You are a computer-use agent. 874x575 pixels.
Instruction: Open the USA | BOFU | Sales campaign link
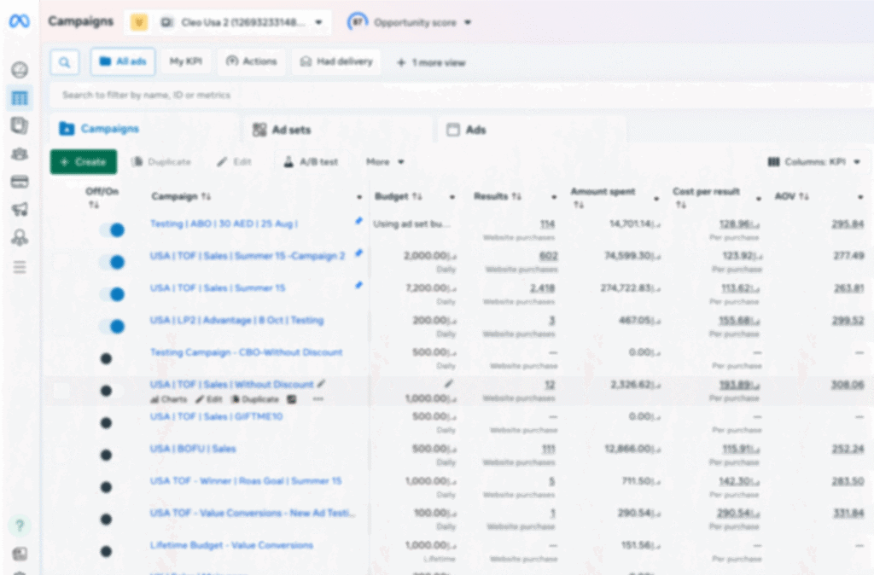point(193,449)
